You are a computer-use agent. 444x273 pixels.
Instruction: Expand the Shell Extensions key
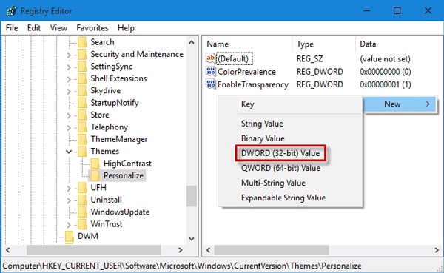pyautogui.click(x=69, y=79)
